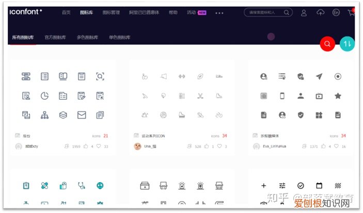This screenshot has width=363, height=213.
Task: Open the 后台 icon library title
Action: tap(27, 136)
